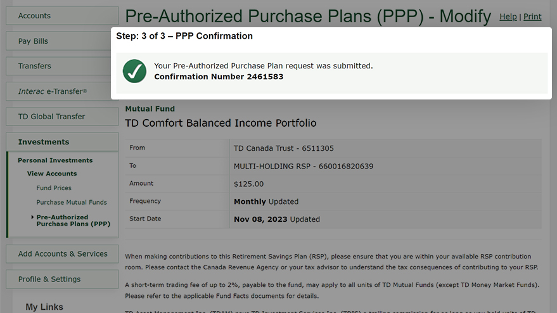Open the Accounts menu
This screenshot has height=313, width=557.
pyautogui.click(x=62, y=16)
